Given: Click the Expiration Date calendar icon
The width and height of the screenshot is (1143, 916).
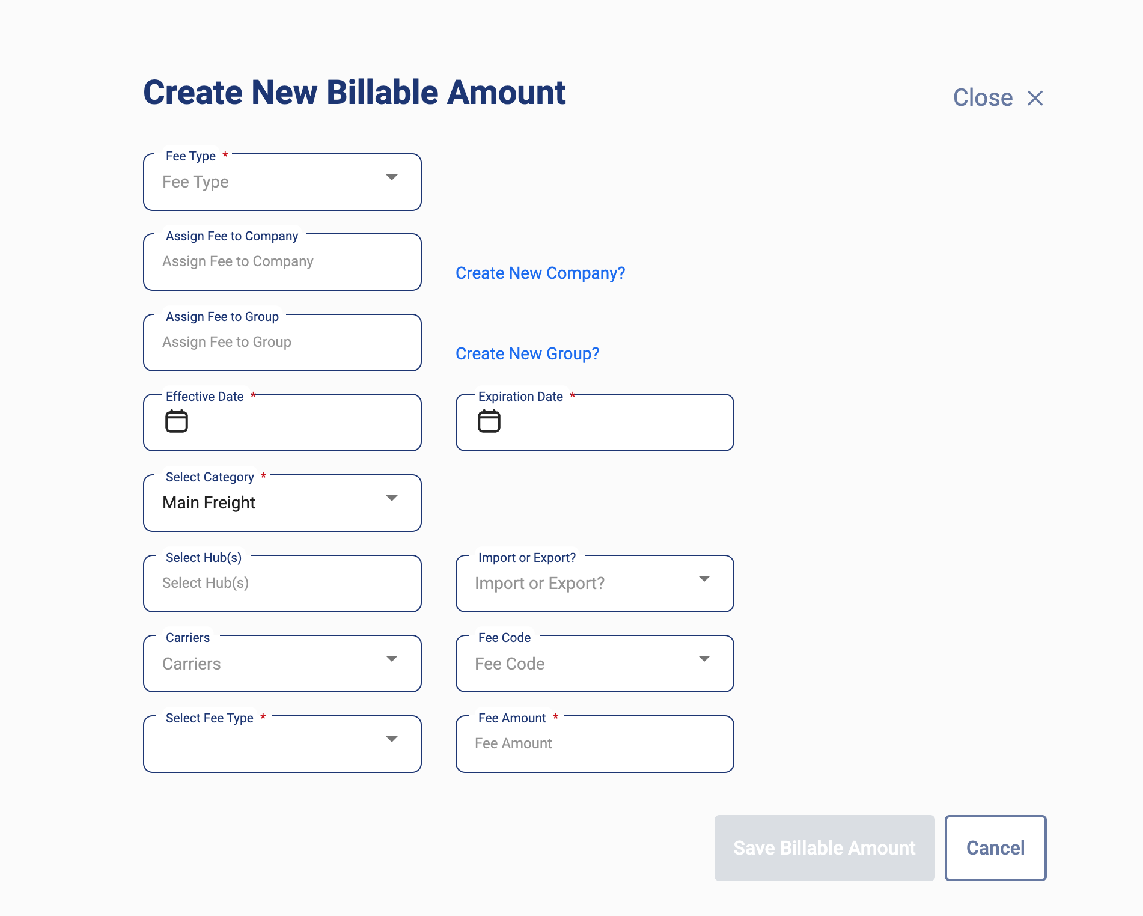Looking at the screenshot, I should coord(489,421).
